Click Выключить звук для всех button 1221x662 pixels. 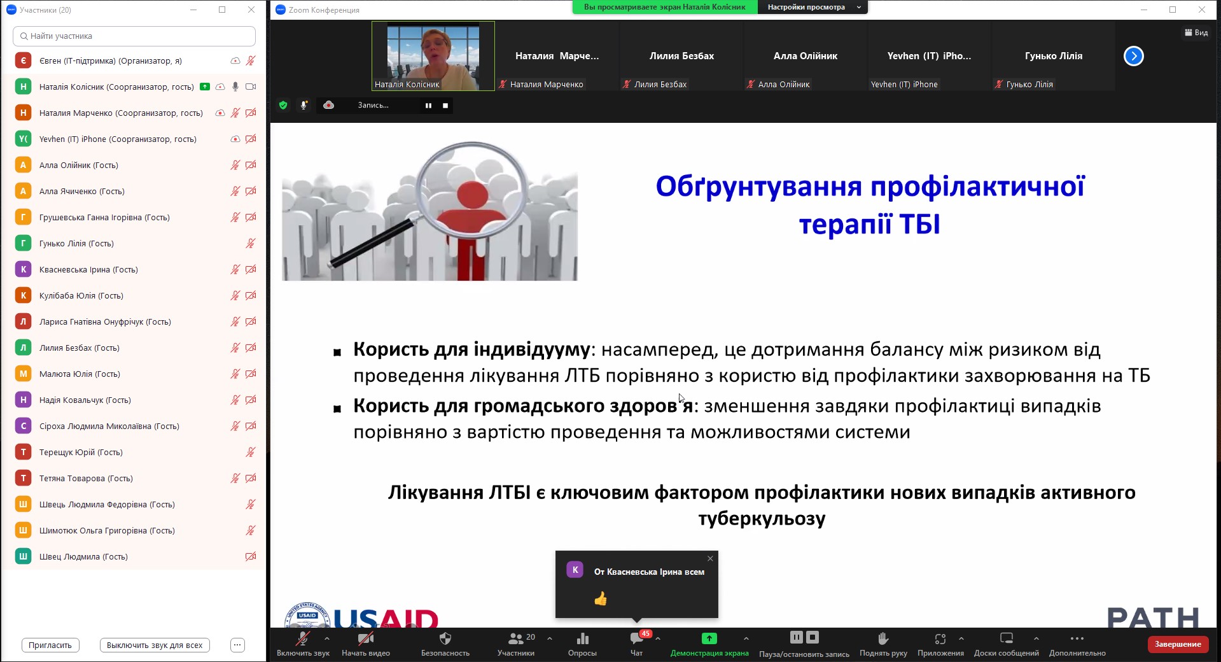coord(155,645)
